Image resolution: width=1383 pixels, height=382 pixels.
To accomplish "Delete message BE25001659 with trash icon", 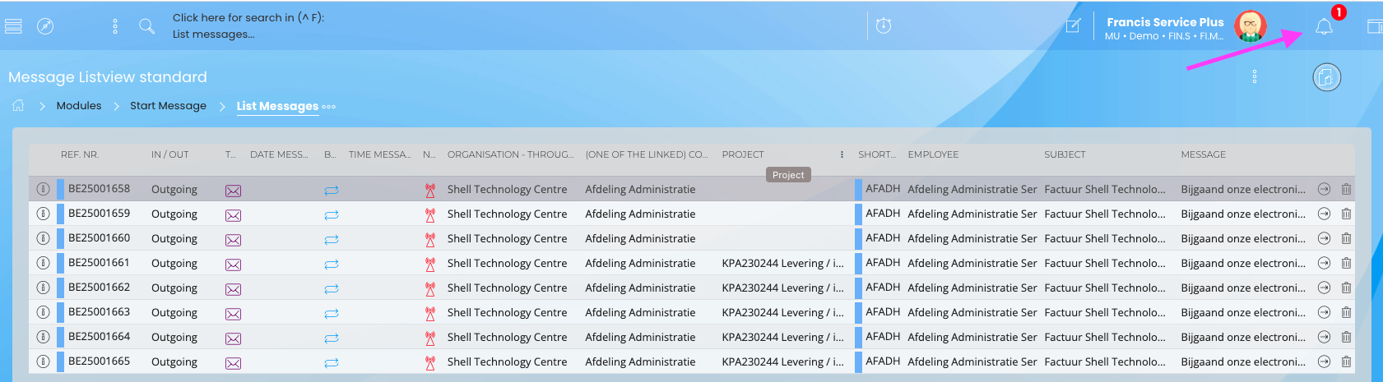I will (x=1346, y=214).
